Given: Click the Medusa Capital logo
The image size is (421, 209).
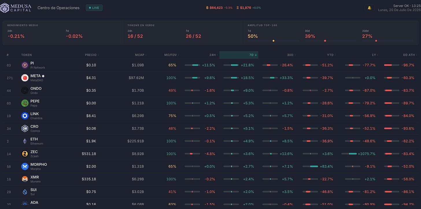Looking at the screenshot, I should pos(16,8).
